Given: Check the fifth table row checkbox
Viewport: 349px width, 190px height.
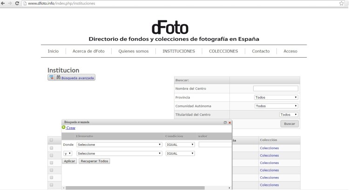Looking at the screenshot, I should coord(51,177).
